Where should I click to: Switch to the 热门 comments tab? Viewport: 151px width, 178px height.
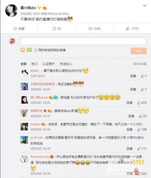[34, 64]
